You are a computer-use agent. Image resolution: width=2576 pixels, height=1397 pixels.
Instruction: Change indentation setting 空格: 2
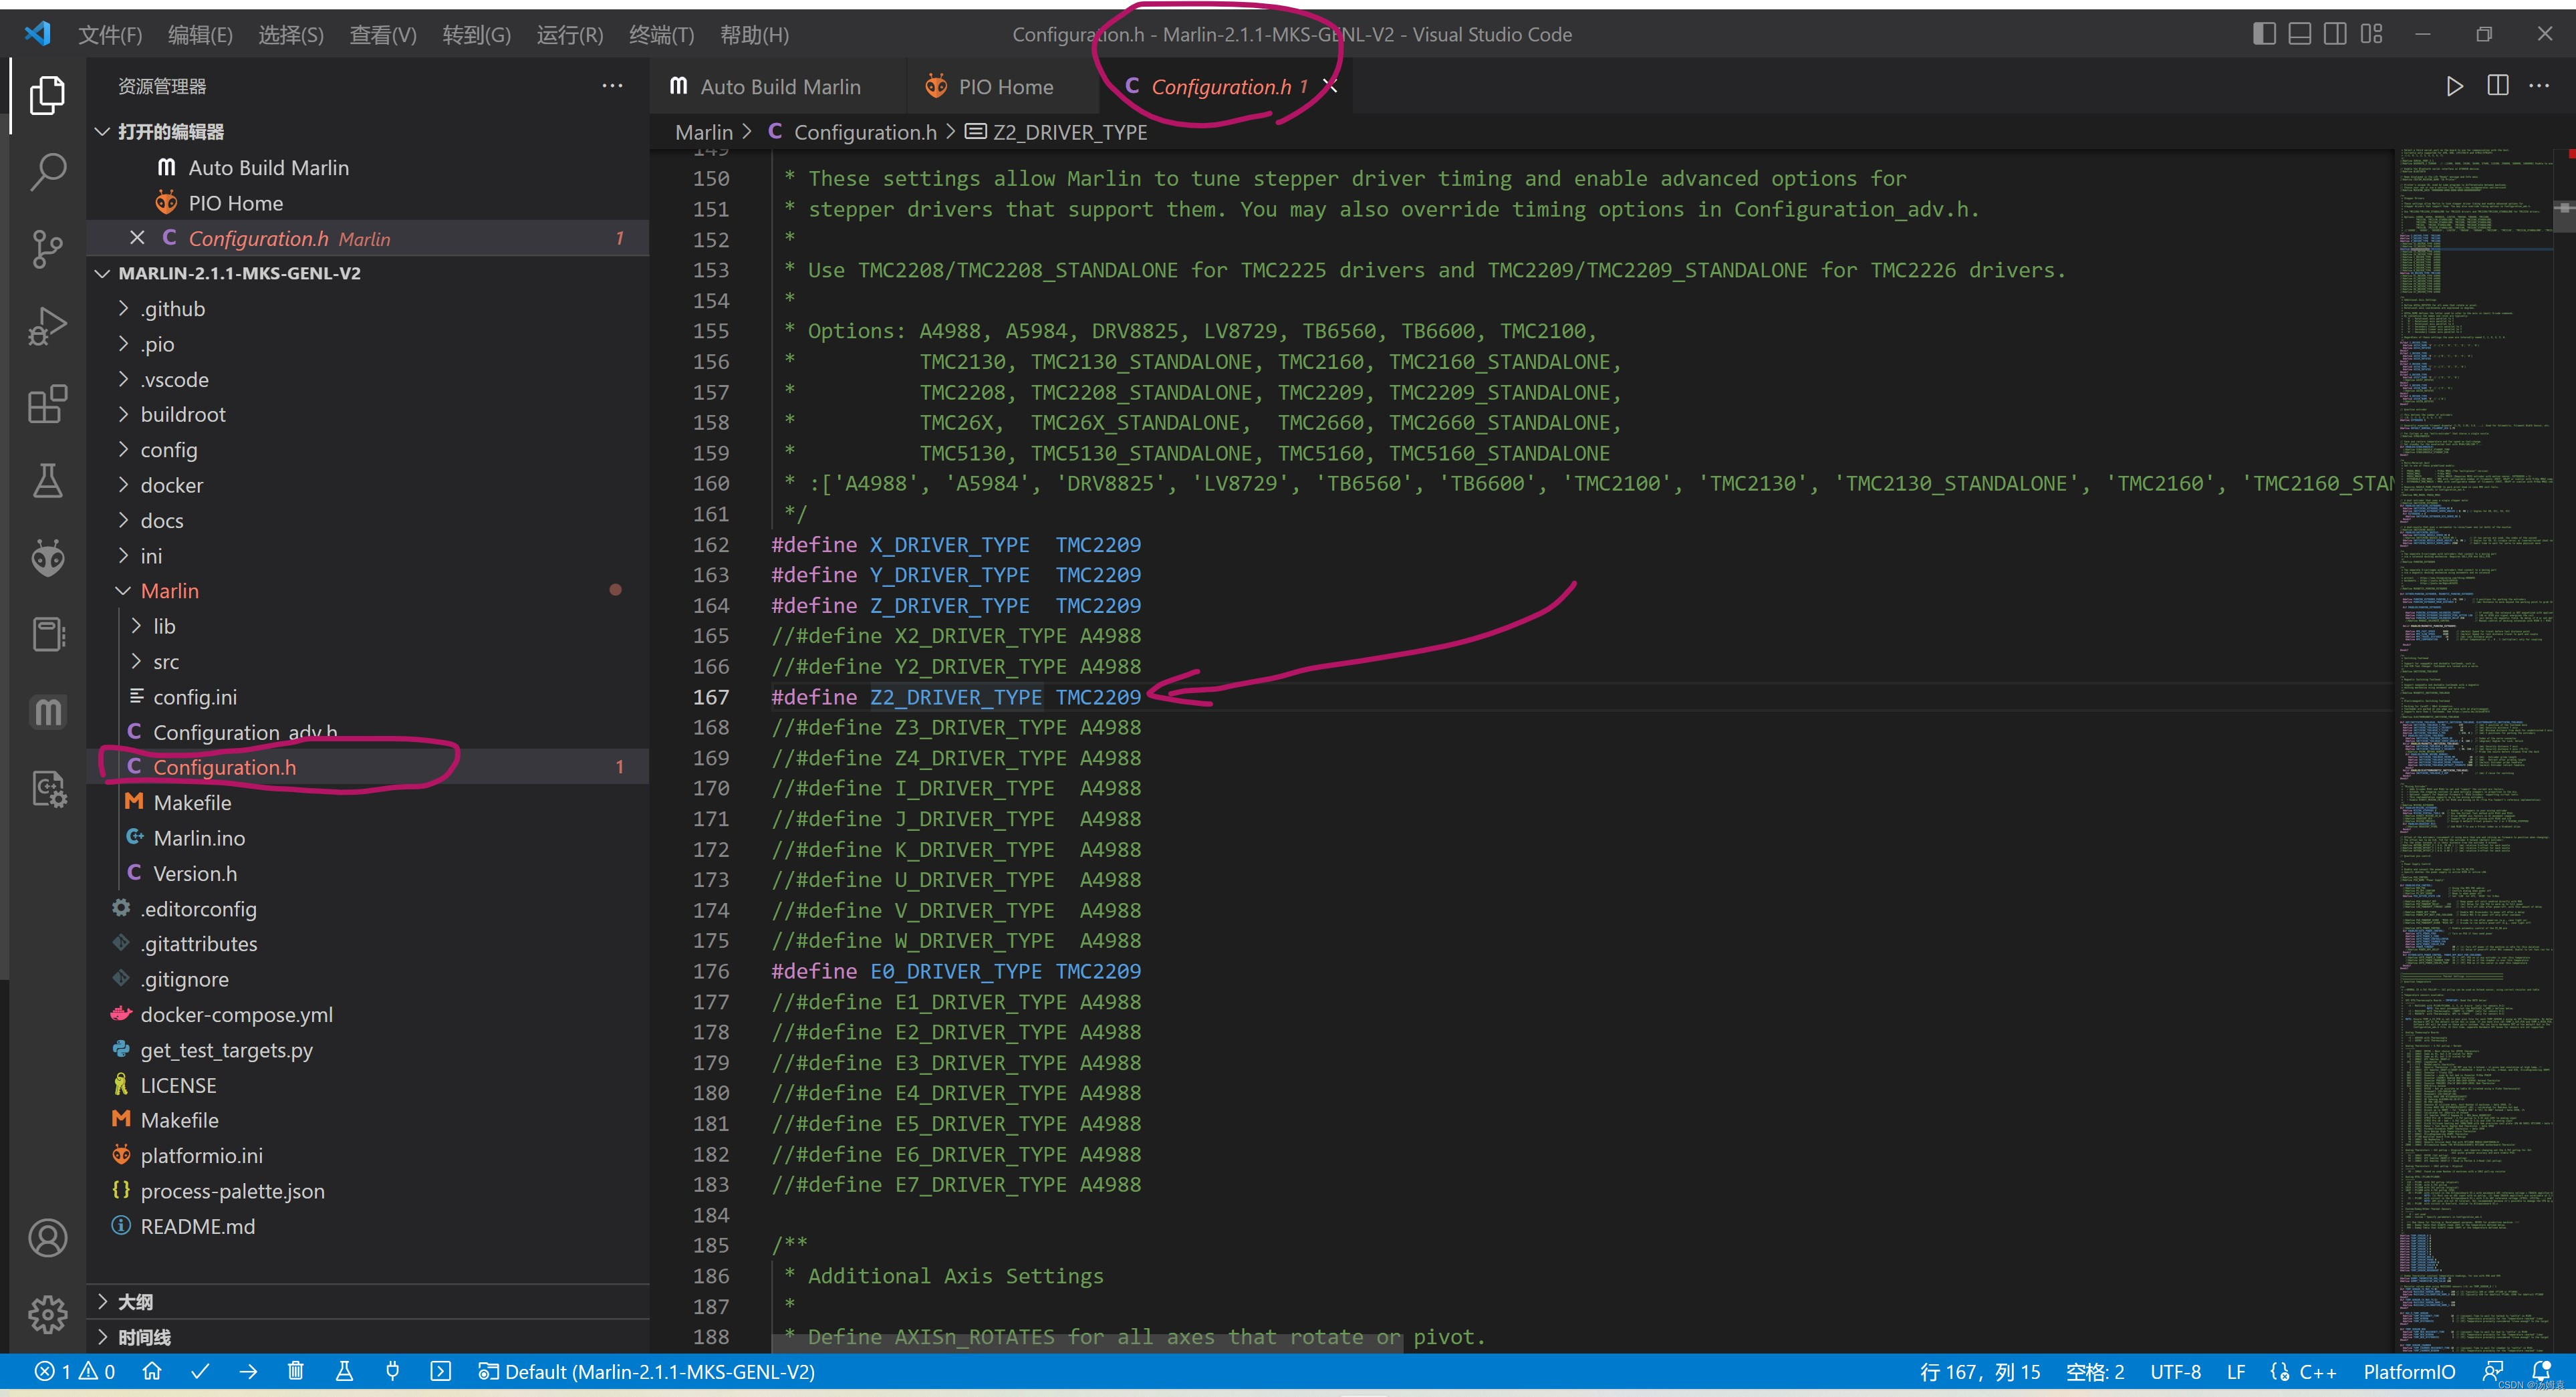[x=2095, y=1371]
